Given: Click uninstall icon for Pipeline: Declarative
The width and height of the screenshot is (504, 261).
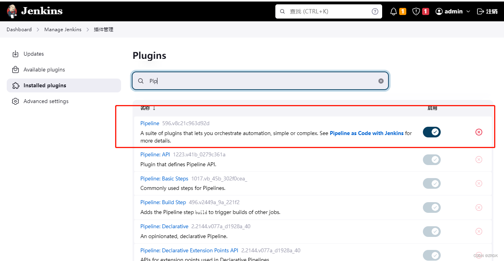Looking at the screenshot, I should point(479,231).
